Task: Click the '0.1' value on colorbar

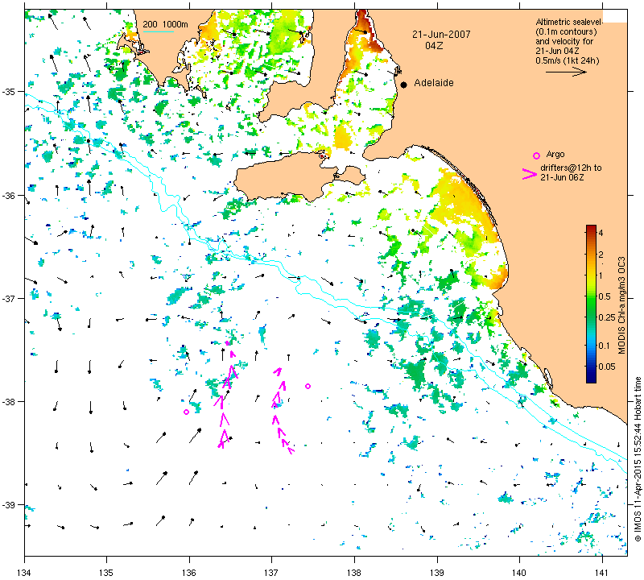Action: pos(605,346)
